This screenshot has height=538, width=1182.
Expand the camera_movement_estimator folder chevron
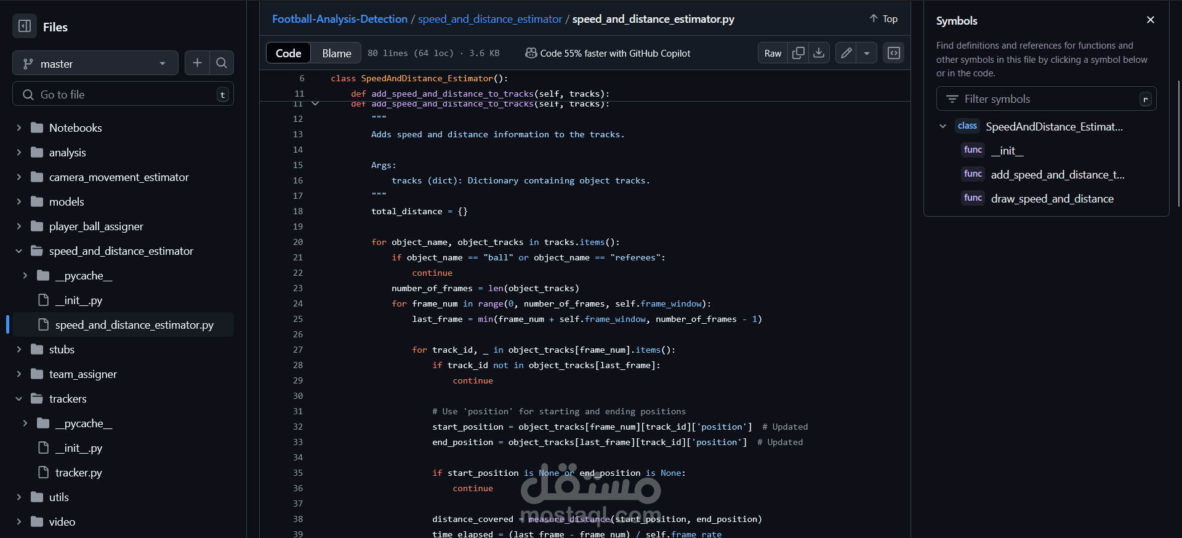[x=18, y=177]
